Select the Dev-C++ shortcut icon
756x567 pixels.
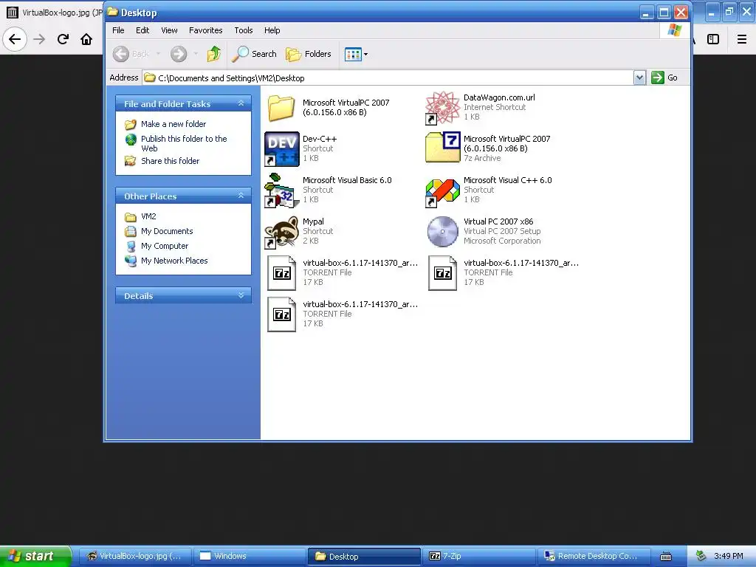pos(281,149)
